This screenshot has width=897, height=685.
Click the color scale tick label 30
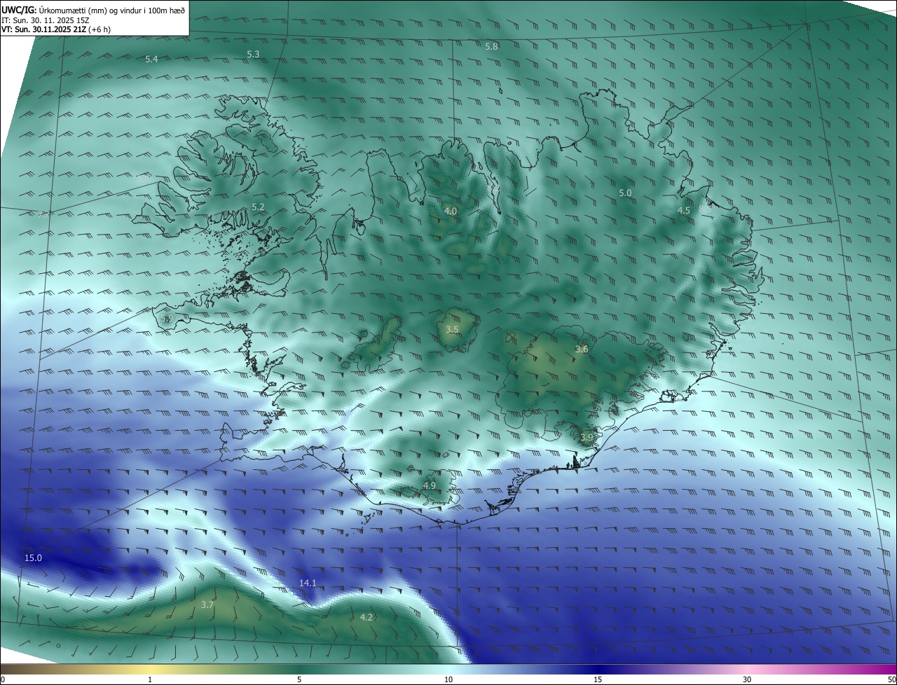click(747, 680)
